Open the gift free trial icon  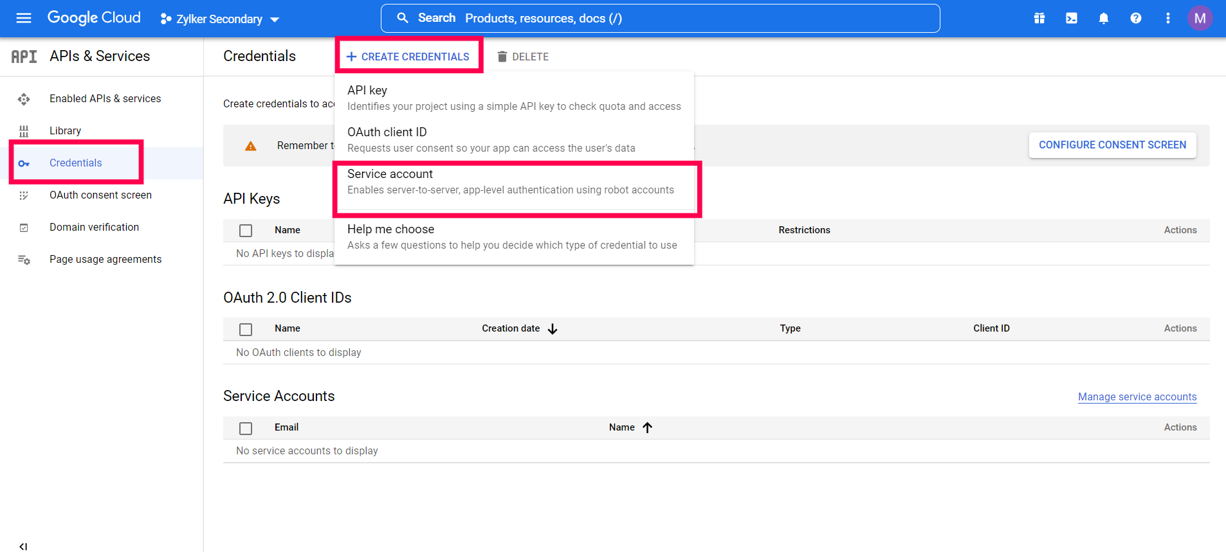point(1039,18)
